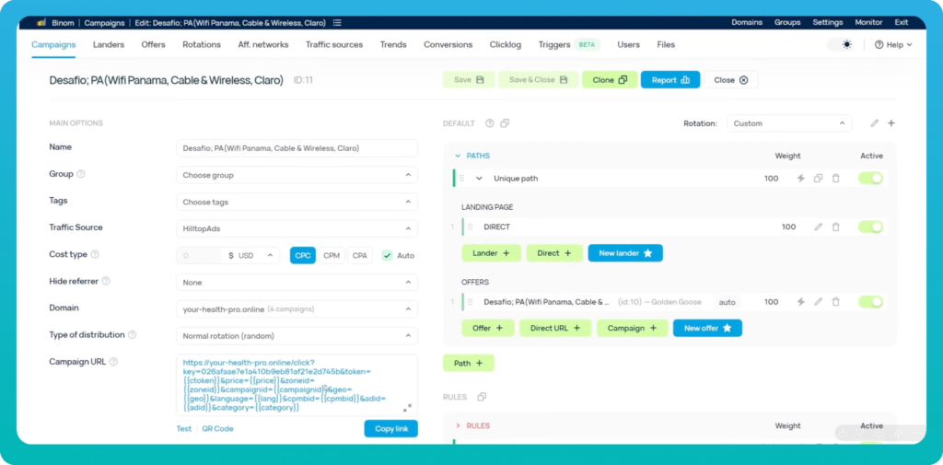The height and width of the screenshot is (465, 943).
Task: Open the Group dropdown
Action: 297,175
